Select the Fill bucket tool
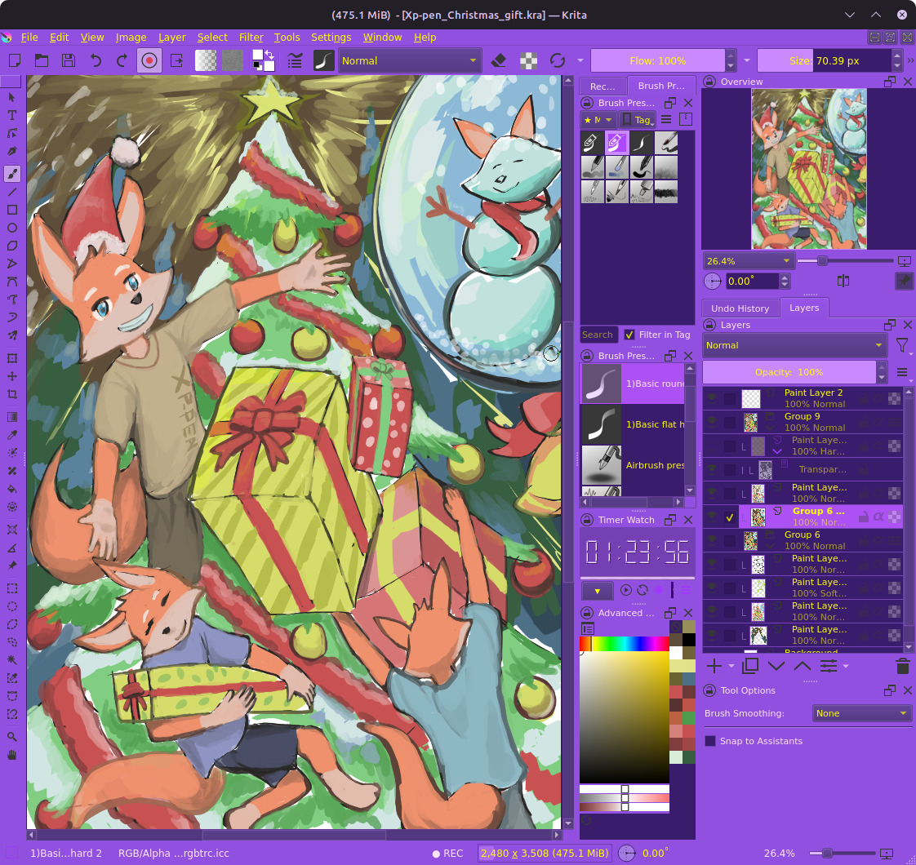The height and width of the screenshot is (865, 916). pyautogui.click(x=11, y=489)
